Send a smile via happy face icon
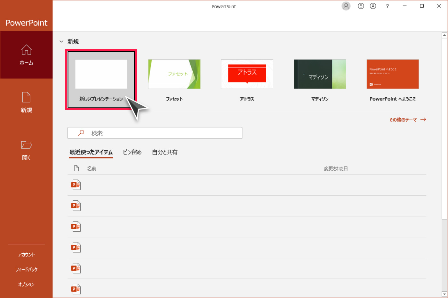Image resolution: width=448 pixels, height=298 pixels. pos(361,6)
